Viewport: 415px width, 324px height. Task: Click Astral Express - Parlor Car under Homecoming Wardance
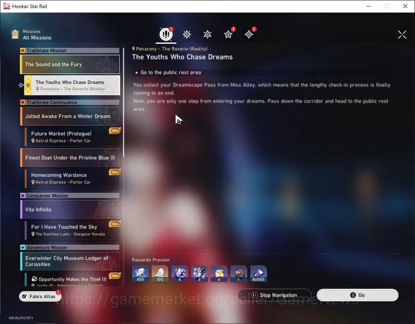[x=63, y=182]
